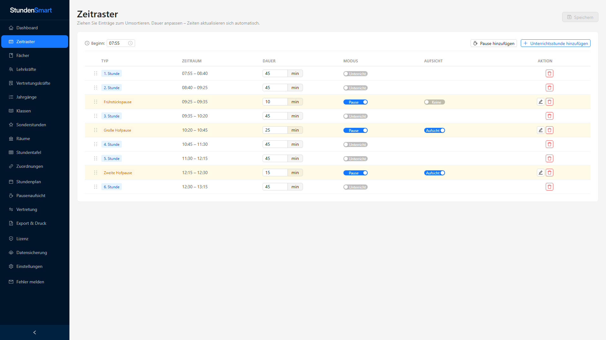Toggle mode switch of 3. Stunde
Screen dimensions: 606x340
coord(355,116)
